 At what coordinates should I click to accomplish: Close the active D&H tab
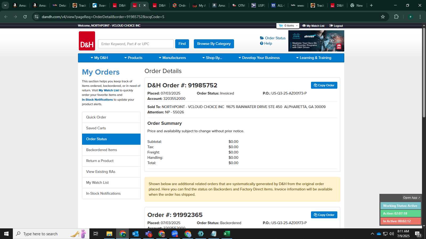tap(145, 5)
